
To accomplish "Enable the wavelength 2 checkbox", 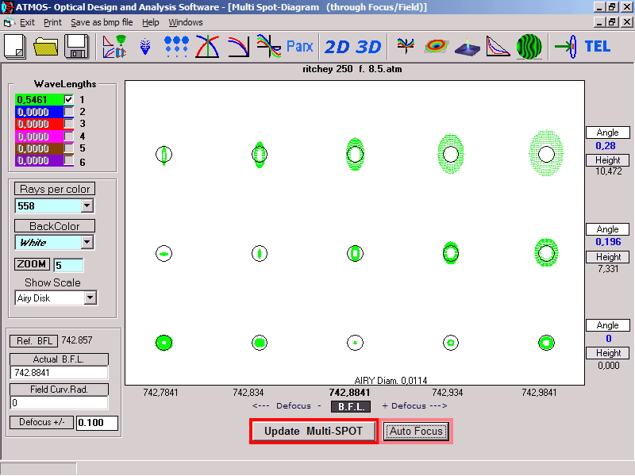I will pyautogui.click(x=69, y=112).
